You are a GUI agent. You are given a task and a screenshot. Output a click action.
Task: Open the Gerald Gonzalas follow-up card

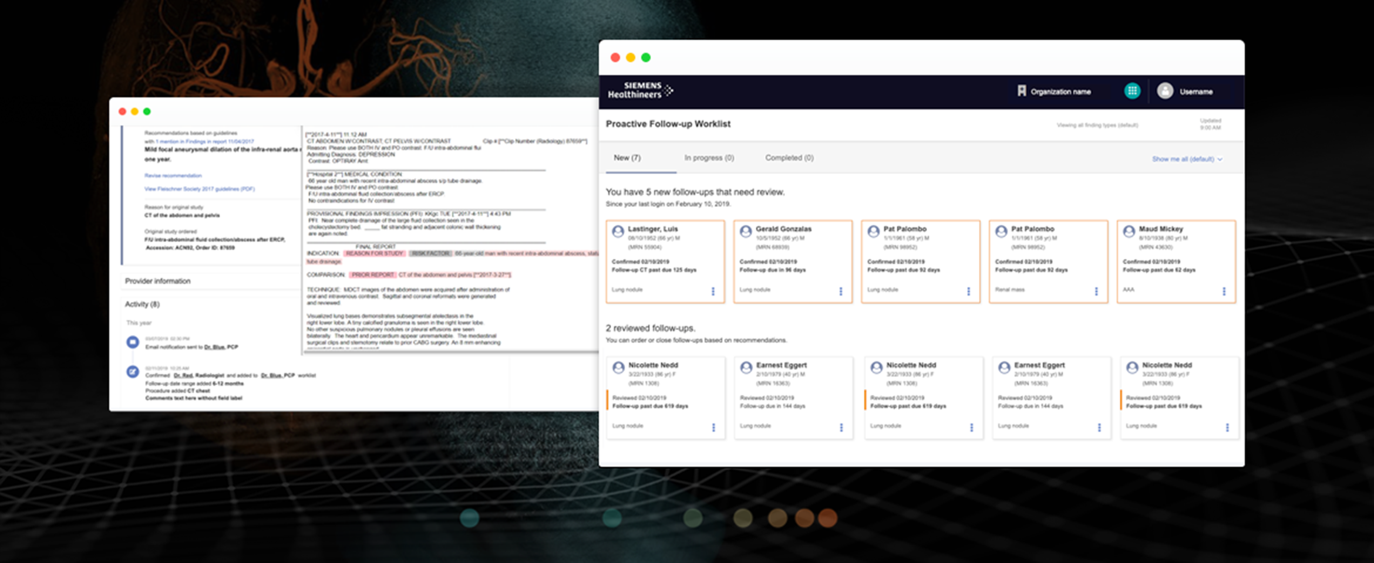pyautogui.click(x=793, y=262)
